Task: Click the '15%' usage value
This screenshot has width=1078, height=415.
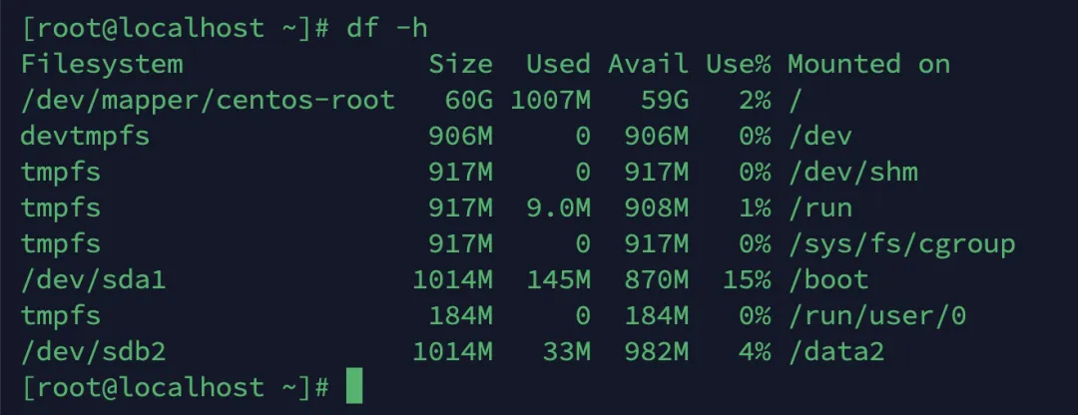Action: pyautogui.click(x=747, y=279)
